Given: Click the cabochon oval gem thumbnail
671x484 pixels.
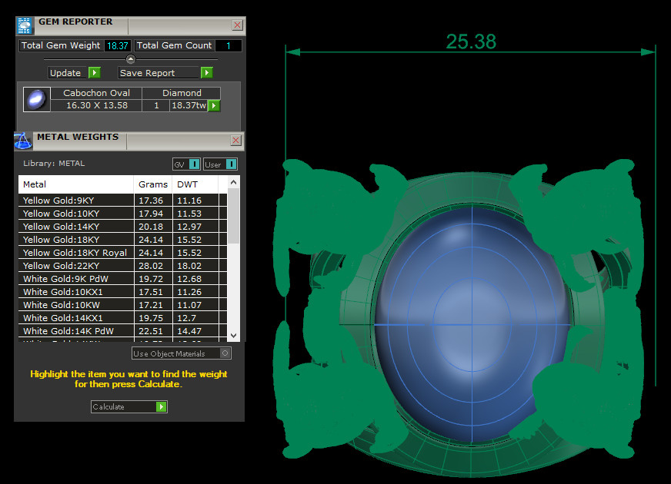Looking at the screenshot, I should (36, 100).
